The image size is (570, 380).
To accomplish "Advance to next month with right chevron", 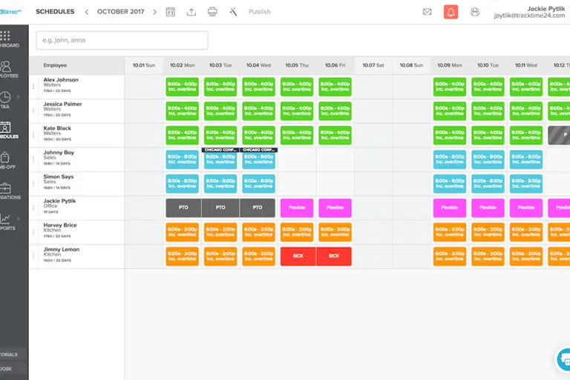I will tap(154, 12).
